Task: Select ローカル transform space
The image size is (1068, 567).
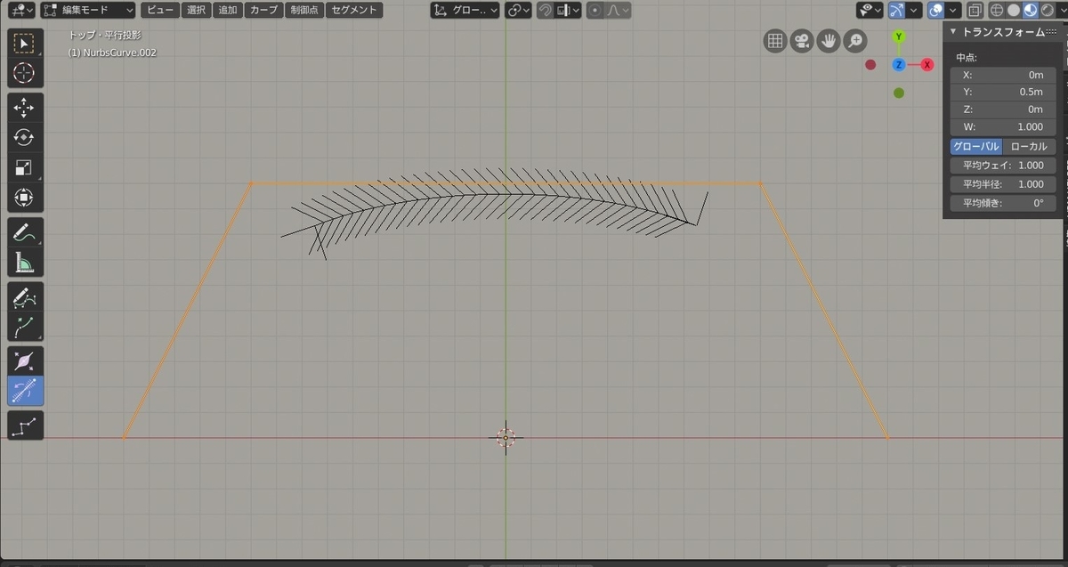Action: coord(1030,147)
